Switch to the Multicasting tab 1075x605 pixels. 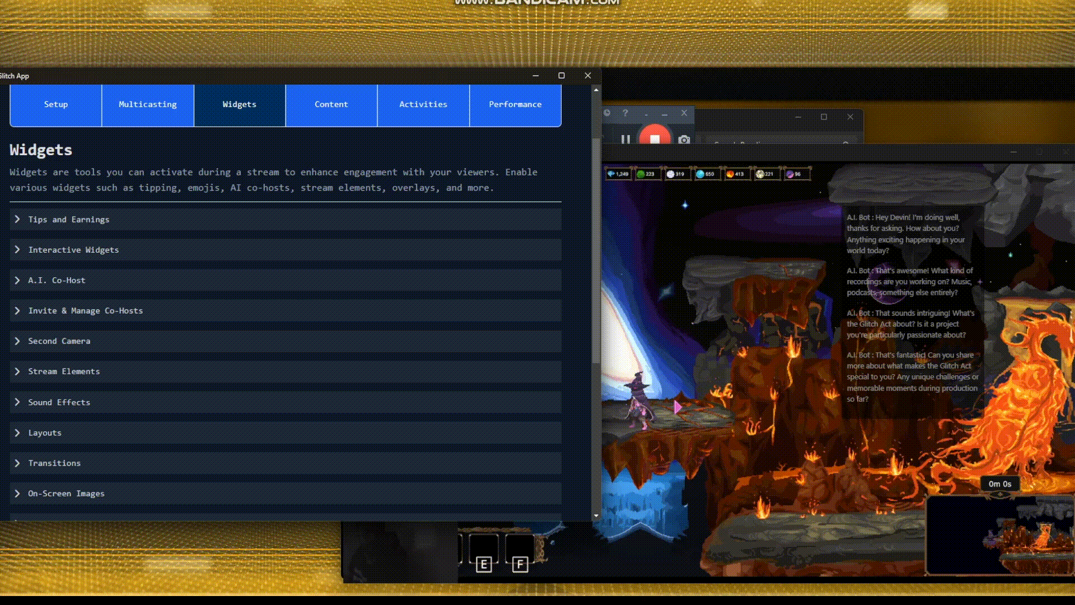coord(148,105)
